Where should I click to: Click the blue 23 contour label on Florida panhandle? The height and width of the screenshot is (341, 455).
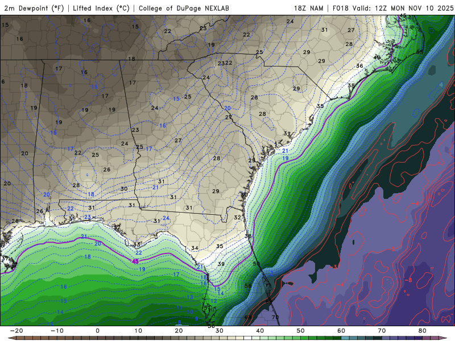tap(88, 217)
